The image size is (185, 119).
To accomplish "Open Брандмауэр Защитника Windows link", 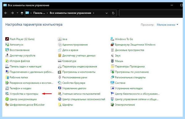I will (x=135, y=45).
